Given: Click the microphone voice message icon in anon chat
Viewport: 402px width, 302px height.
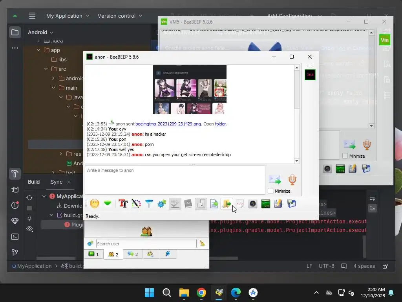Looking at the screenshot, I should click(292, 179).
